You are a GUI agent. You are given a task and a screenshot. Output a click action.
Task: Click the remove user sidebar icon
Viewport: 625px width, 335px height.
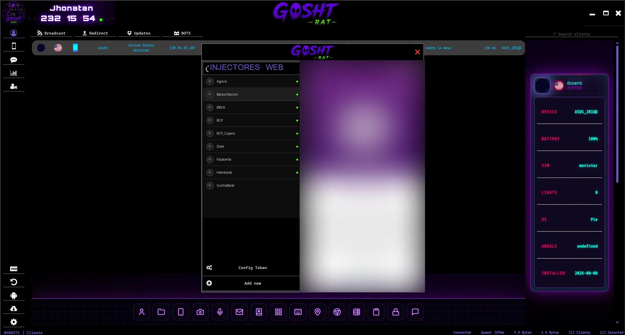[14, 86]
